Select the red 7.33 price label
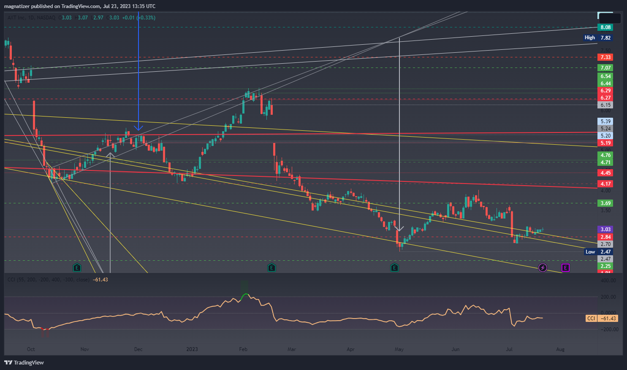627x370 pixels. [605, 57]
